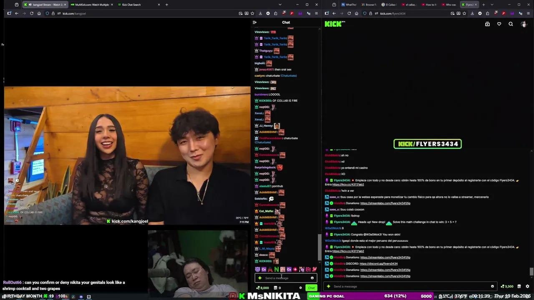
Task: Bookmark the kangjoel page with star icon
Action: coord(253,13)
